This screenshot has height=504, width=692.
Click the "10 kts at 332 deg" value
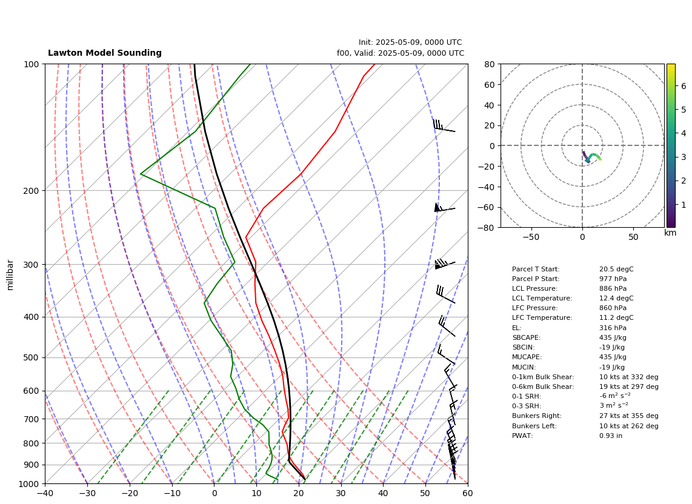[x=629, y=377]
